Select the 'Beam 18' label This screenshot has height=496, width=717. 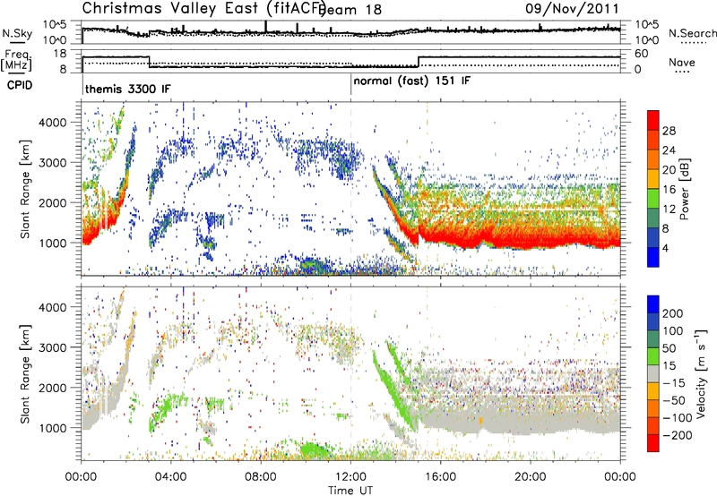(350, 10)
